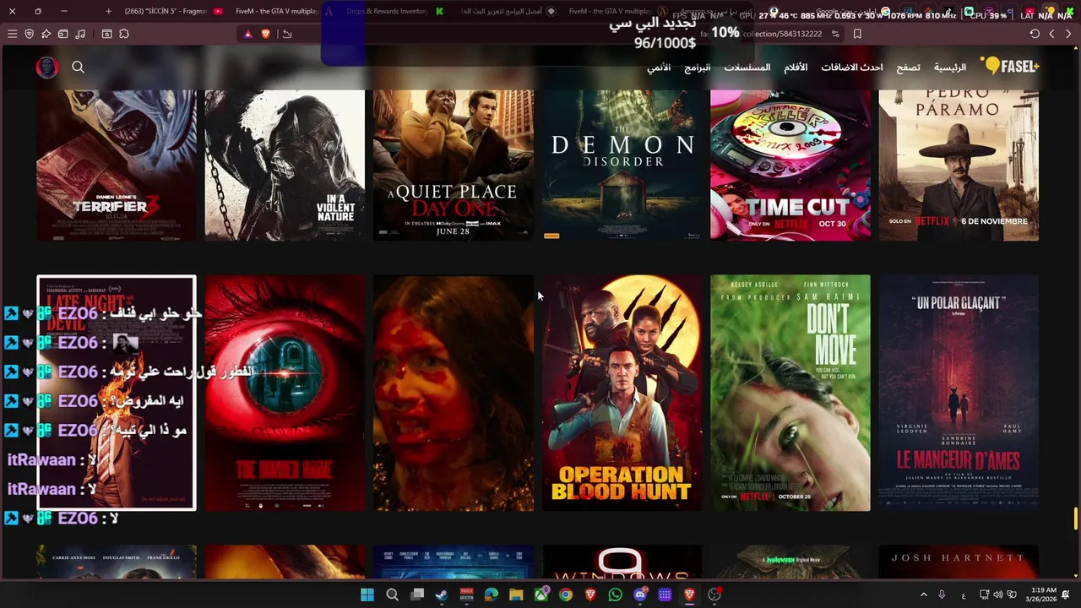Open WhatsApp from the taskbar
The image size is (1081, 608).
(615, 594)
